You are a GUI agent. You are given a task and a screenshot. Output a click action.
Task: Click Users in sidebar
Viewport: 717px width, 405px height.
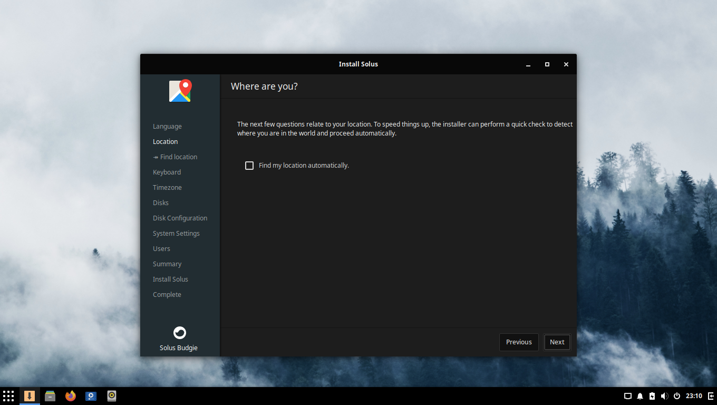(x=161, y=249)
